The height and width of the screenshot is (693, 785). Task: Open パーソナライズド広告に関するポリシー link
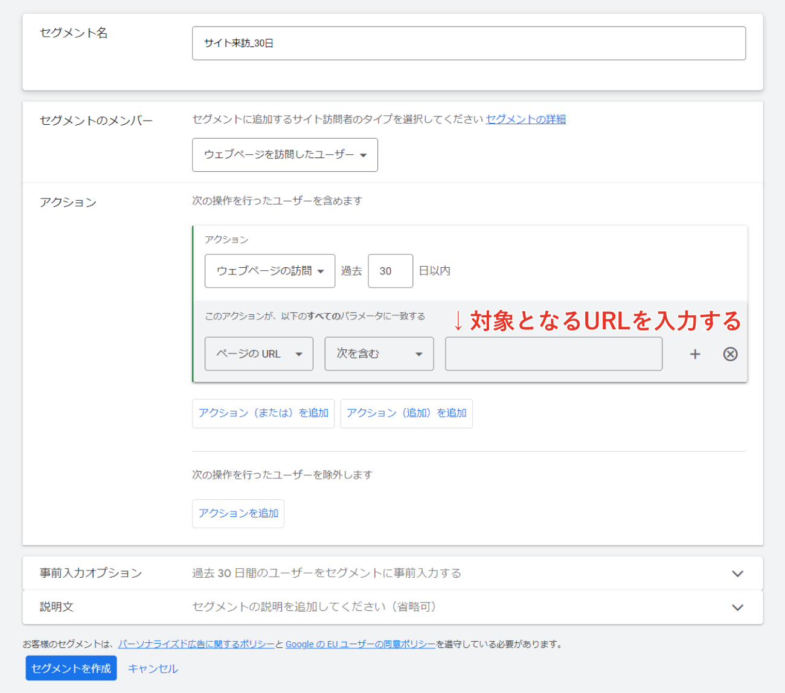tap(196, 644)
